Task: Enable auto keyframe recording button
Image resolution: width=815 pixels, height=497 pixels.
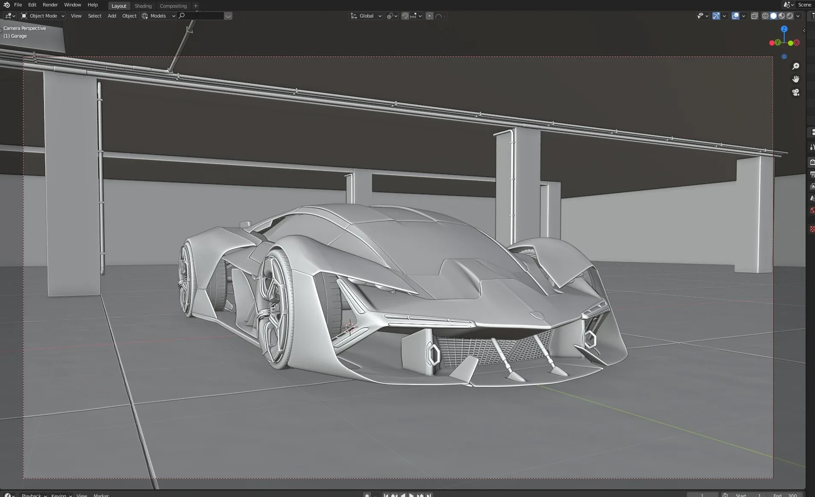Action: tap(367, 495)
